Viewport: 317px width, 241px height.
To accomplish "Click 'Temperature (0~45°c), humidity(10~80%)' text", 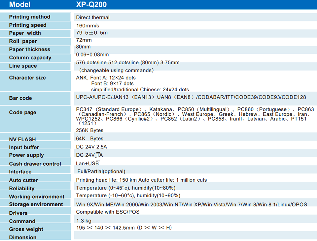I will pyautogui.click(x=125, y=188).
